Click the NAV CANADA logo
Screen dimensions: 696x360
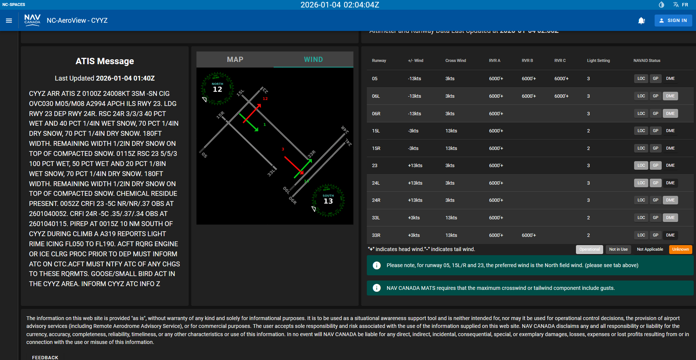pos(32,20)
